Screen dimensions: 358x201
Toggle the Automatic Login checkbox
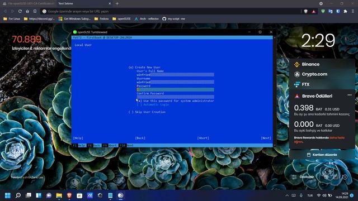tap(153, 104)
